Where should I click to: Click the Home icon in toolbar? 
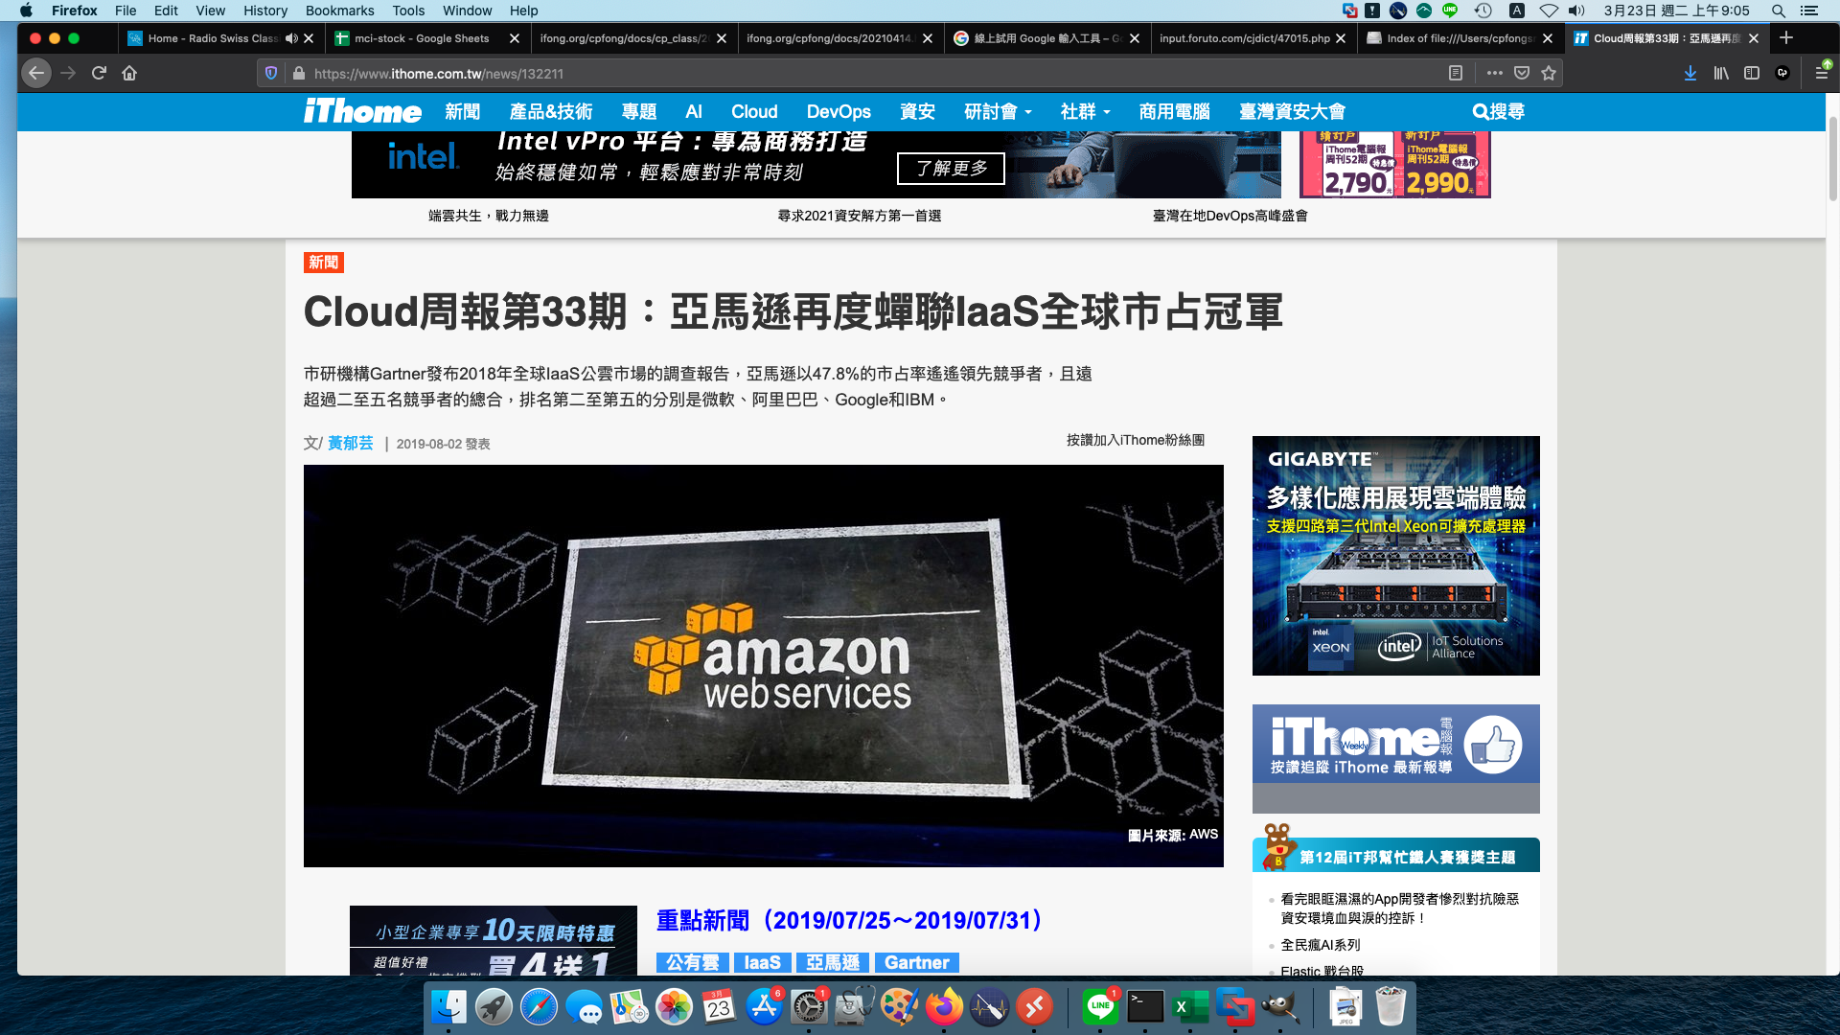(x=129, y=73)
